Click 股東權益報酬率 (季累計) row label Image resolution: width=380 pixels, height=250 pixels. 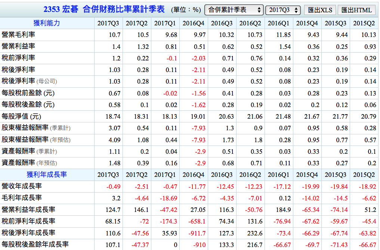click(36, 128)
